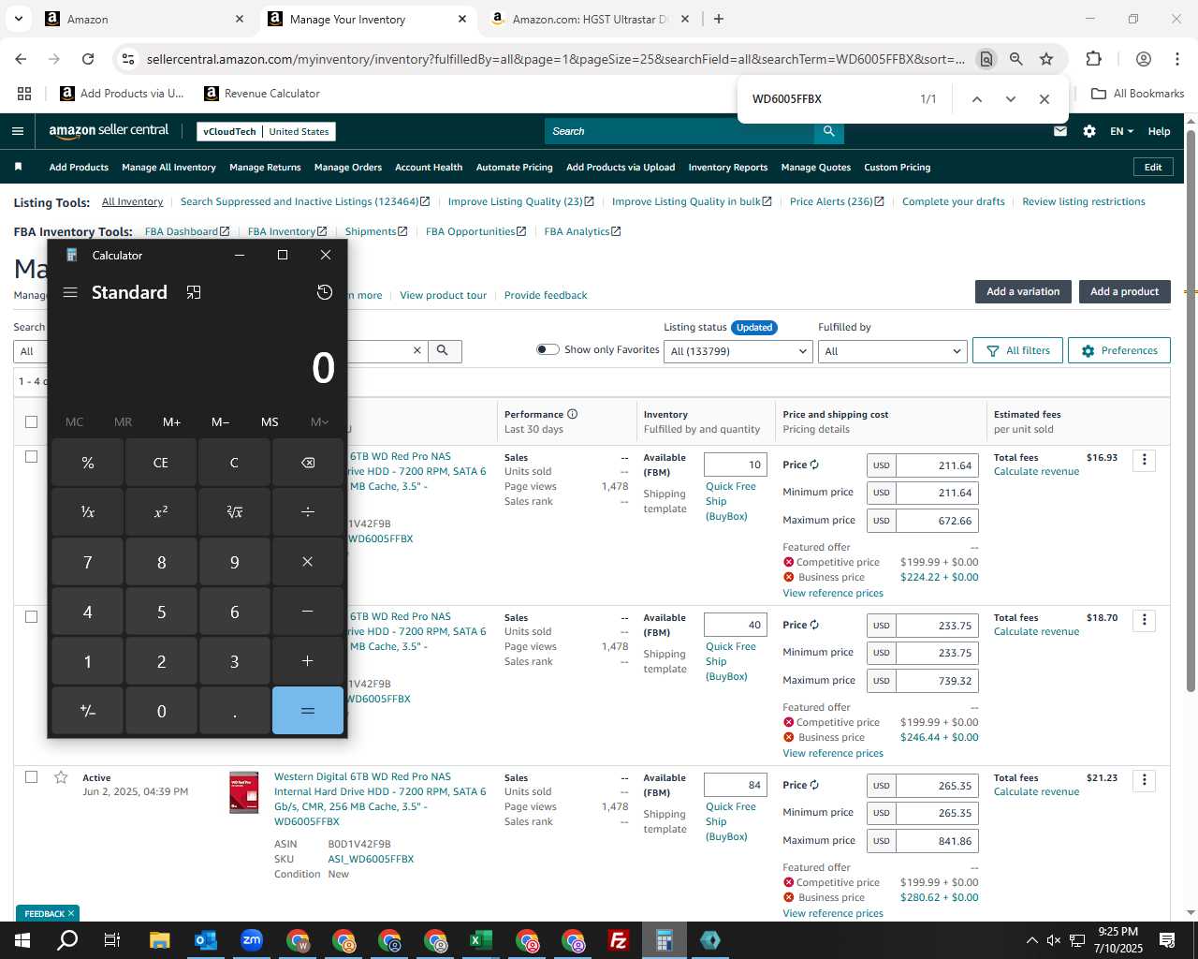1198x959 pixels.
Task: Open Manage All Inventory menu
Action: click(168, 167)
